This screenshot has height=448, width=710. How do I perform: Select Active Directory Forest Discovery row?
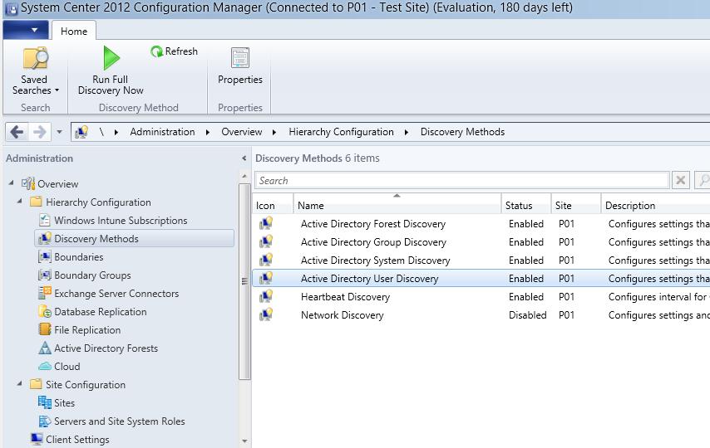pyautogui.click(x=481, y=224)
